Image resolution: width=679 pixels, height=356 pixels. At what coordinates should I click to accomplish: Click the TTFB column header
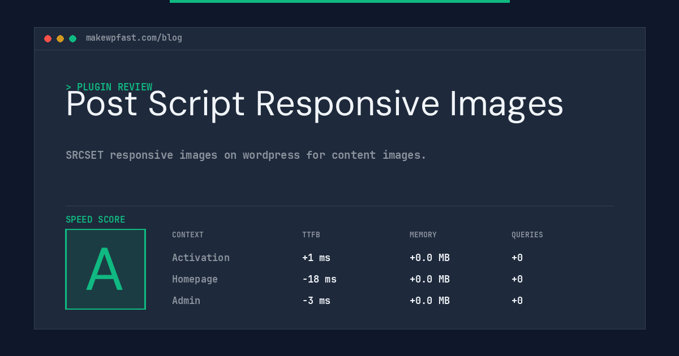coord(311,235)
